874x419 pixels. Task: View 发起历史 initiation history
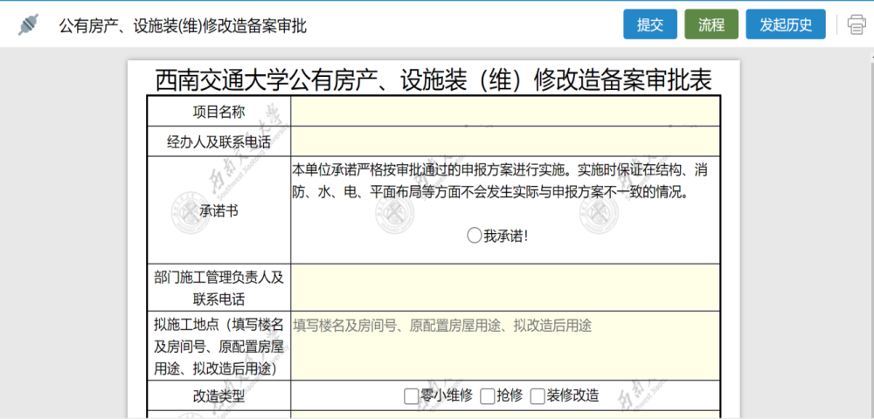786,24
